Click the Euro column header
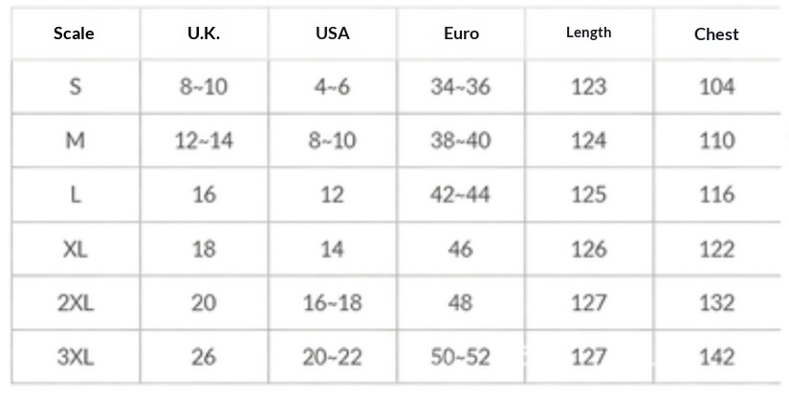Viewport: 789px width, 395px height. pyautogui.click(x=461, y=33)
